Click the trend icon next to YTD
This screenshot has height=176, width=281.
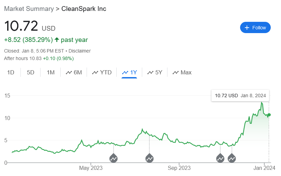click(x=95, y=73)
